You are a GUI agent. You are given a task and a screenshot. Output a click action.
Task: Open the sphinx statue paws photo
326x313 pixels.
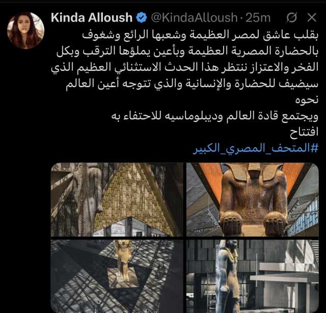point(253,200)
